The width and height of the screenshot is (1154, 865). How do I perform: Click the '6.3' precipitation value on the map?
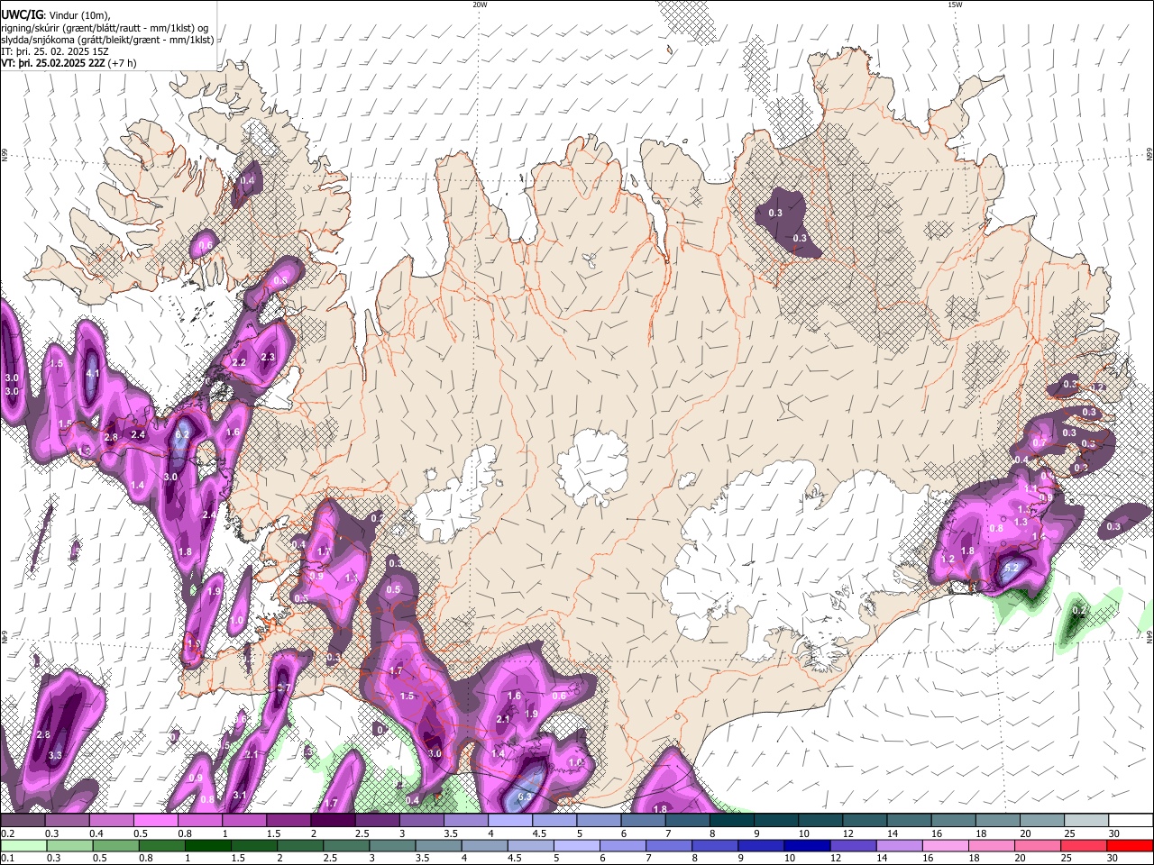525,797
